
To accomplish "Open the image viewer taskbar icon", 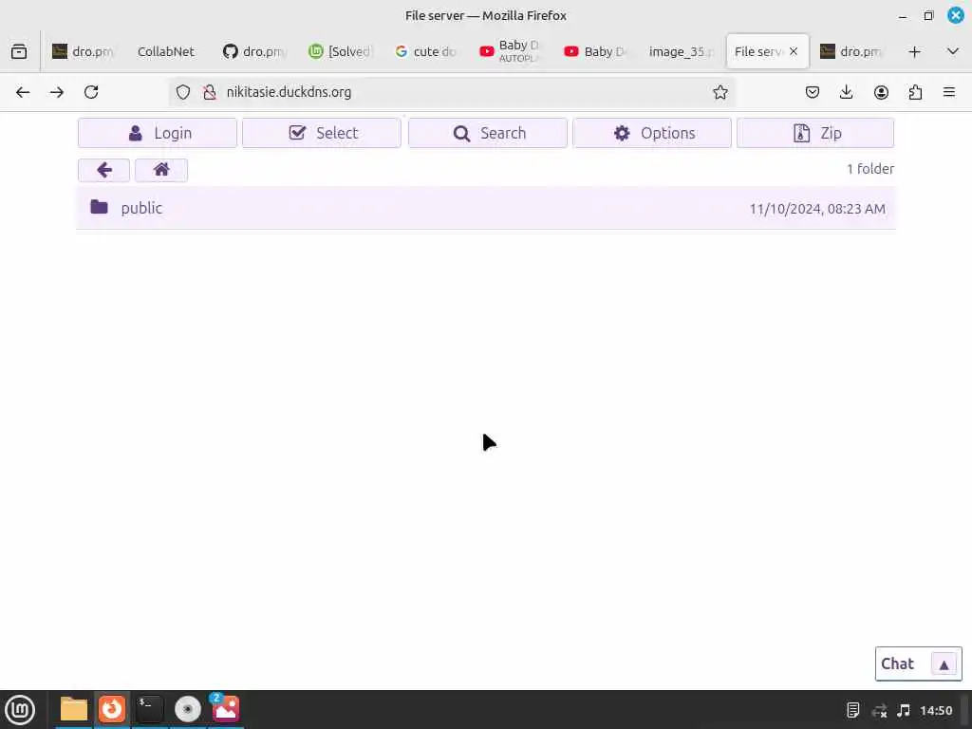I will 226,709.
